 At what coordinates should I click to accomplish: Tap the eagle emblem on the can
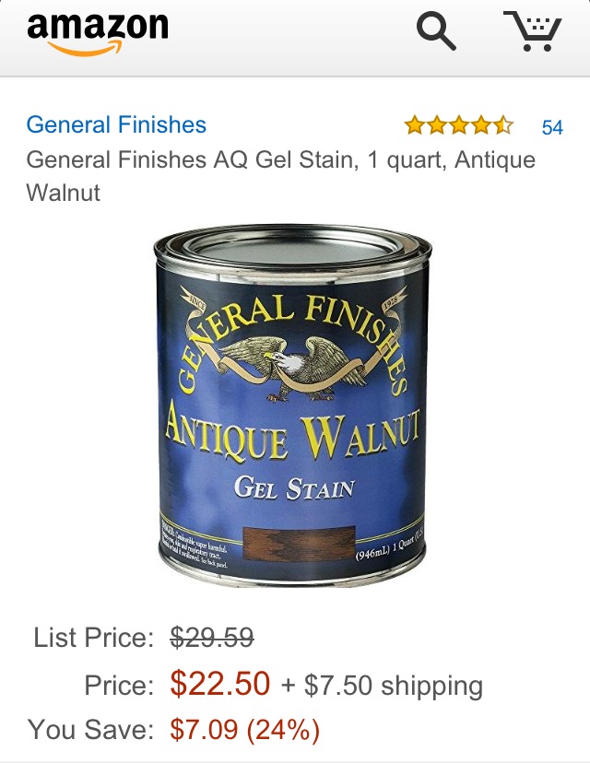tap(292, 369)
